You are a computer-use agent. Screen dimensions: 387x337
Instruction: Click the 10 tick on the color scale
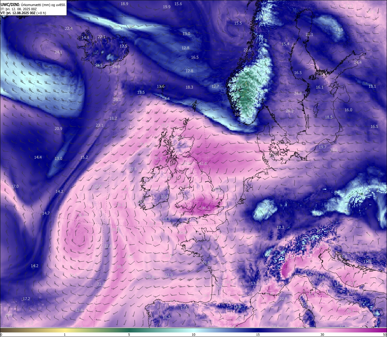(193, 335)
